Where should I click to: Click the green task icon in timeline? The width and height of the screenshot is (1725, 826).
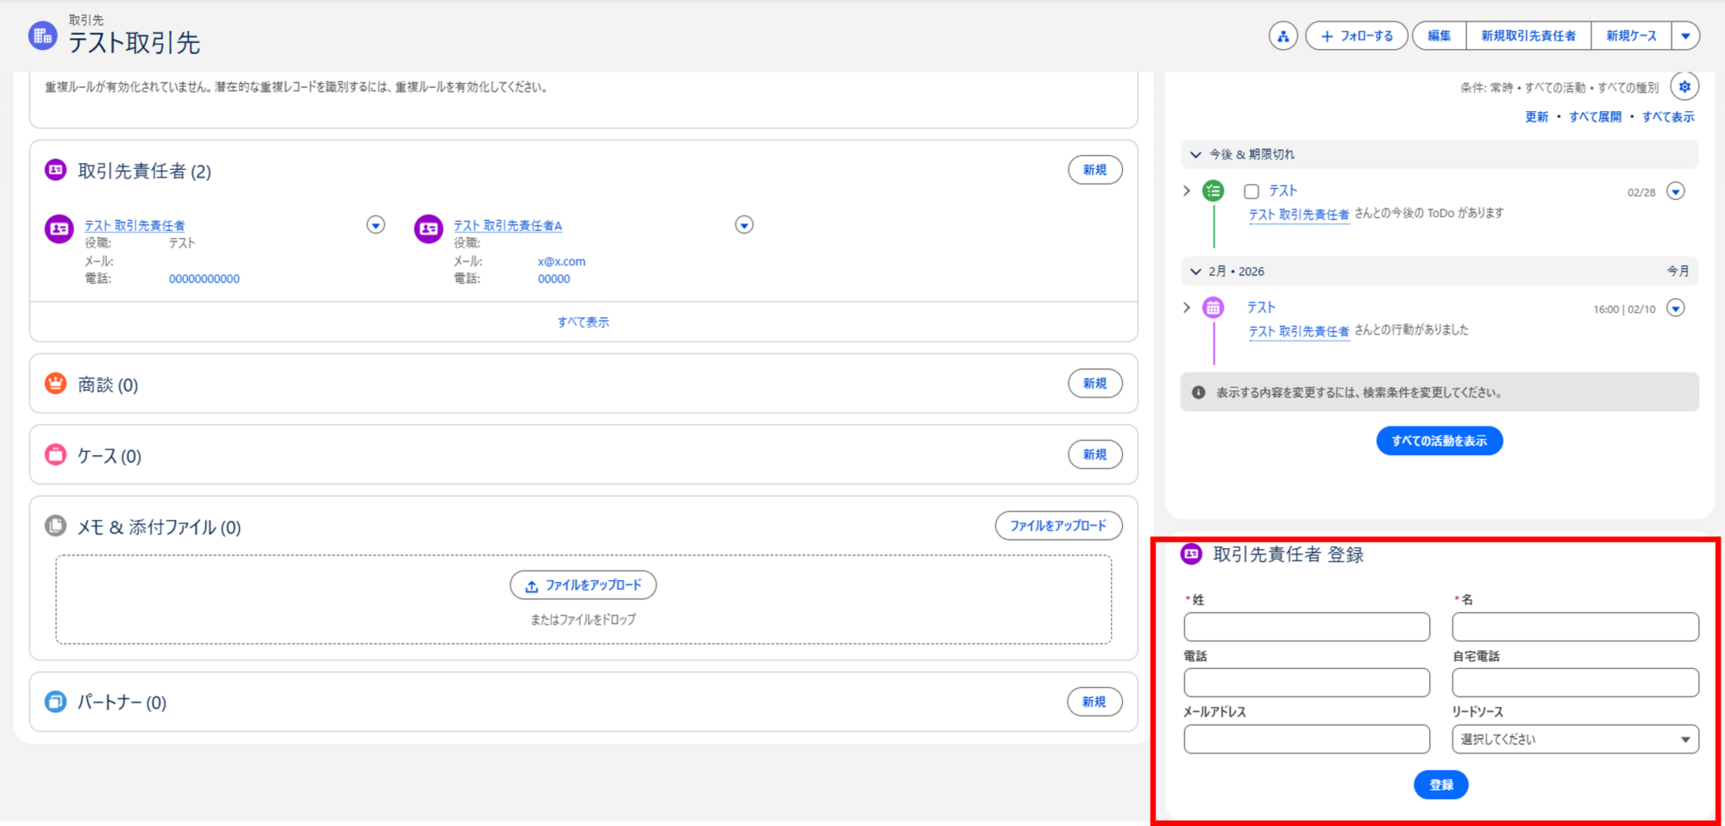coord(1213,191)
